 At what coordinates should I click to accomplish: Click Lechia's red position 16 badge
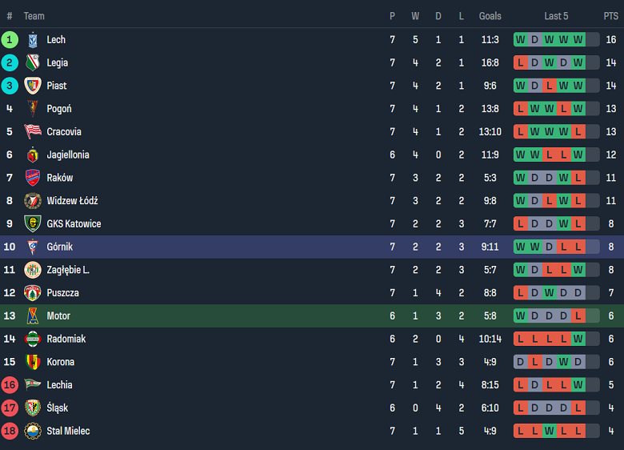point(10,385)
